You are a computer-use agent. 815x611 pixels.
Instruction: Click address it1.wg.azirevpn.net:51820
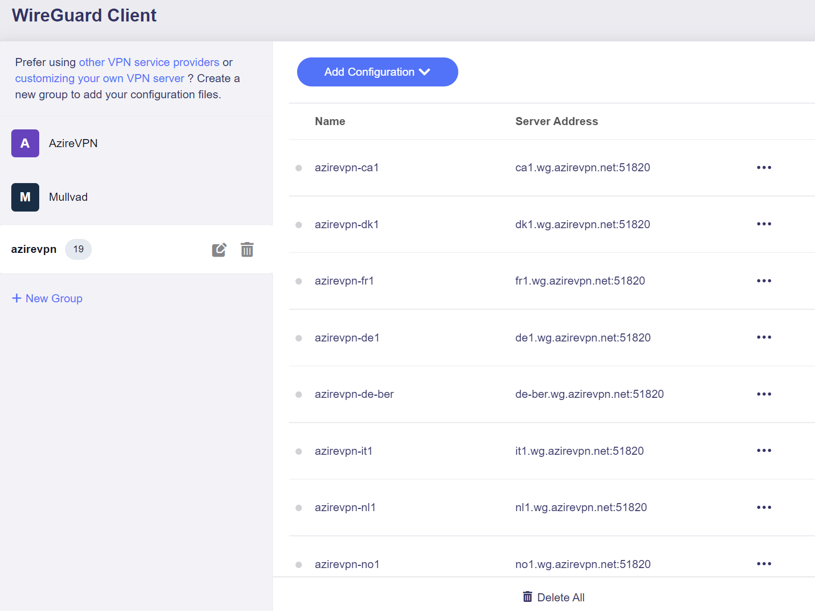pyautogui.click(x=579, y=451)
